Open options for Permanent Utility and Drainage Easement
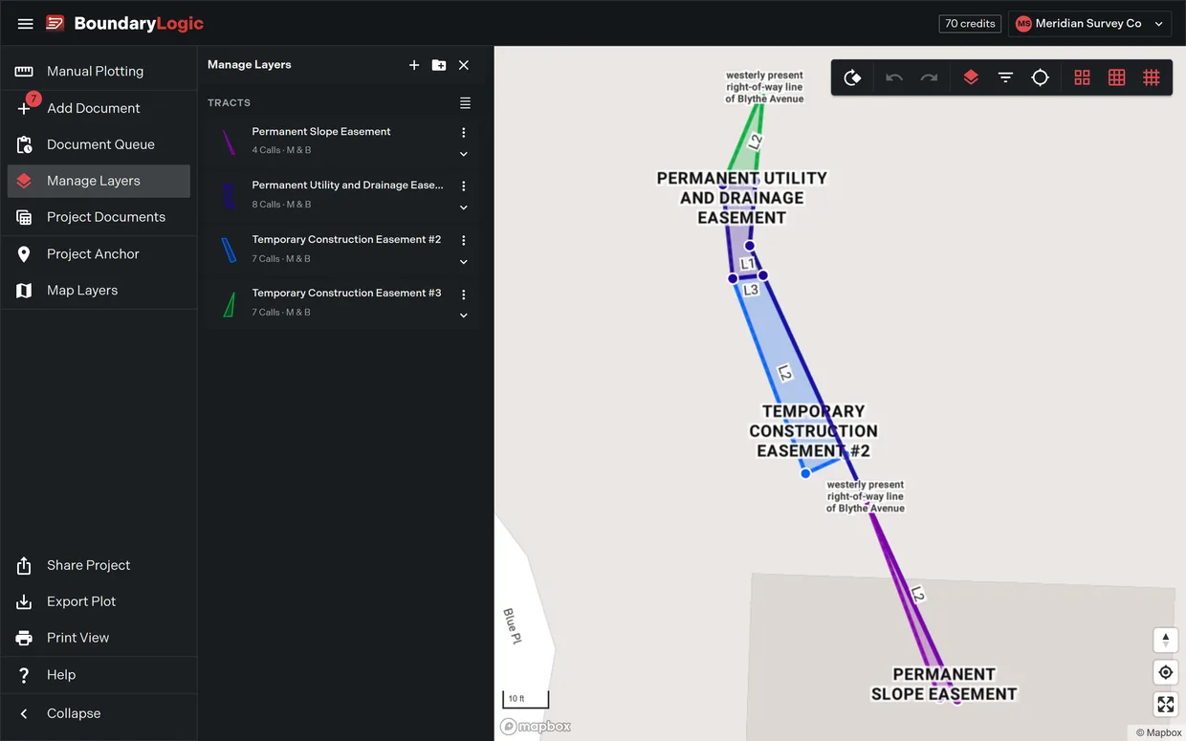The image size is (1186, 741). pos(464,185)
